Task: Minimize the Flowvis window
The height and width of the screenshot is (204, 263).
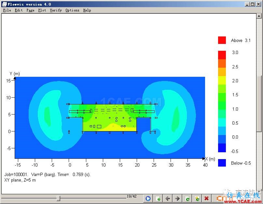Action: (247, 4)
